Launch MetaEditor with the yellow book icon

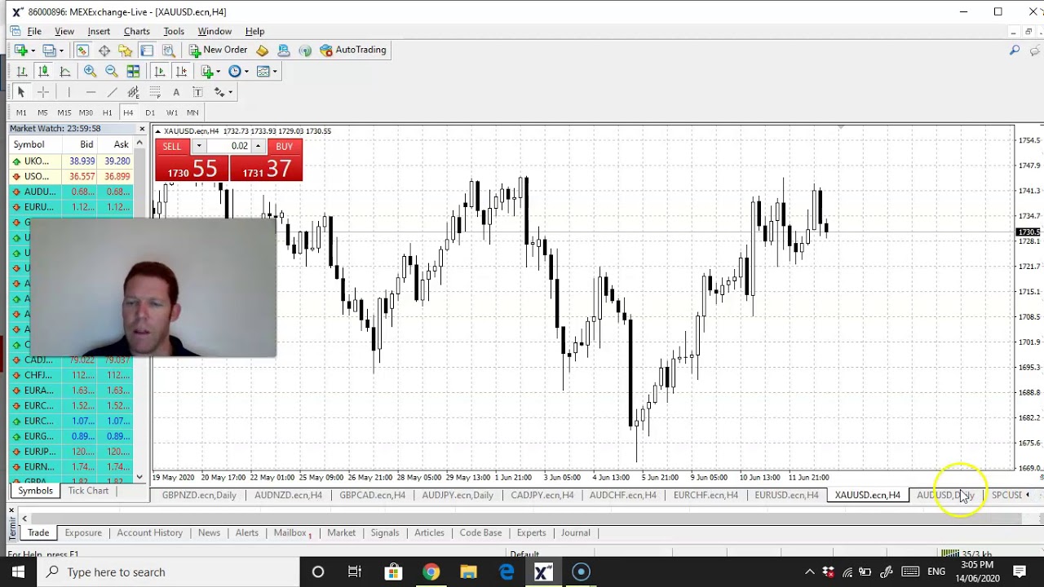pyautogui.click(x=263, y=50)
